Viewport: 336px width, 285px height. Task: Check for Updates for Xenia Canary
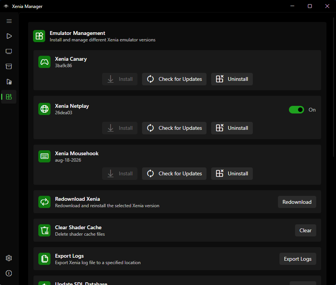[174, 79]
